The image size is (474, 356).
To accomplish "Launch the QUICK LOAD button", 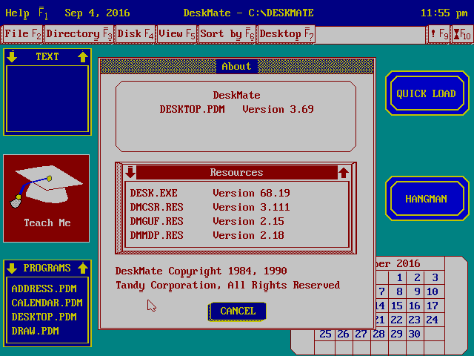I will click(427, 93).
